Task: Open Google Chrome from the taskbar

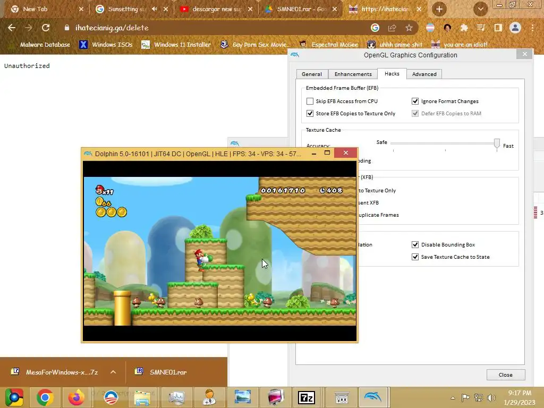Action: (x=45, y=397)
